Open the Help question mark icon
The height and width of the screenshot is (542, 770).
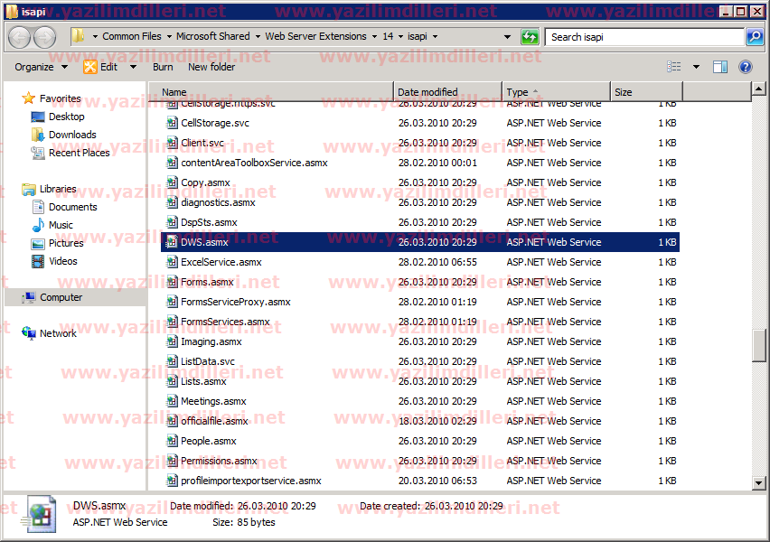(x=745, y=67)
